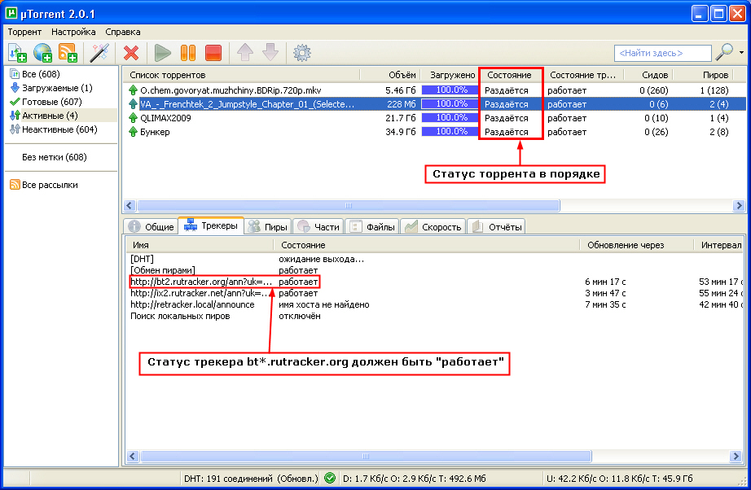Switch to the 'Трекеры' tab
The image size is (751, 490).
(x=211, y=225)
